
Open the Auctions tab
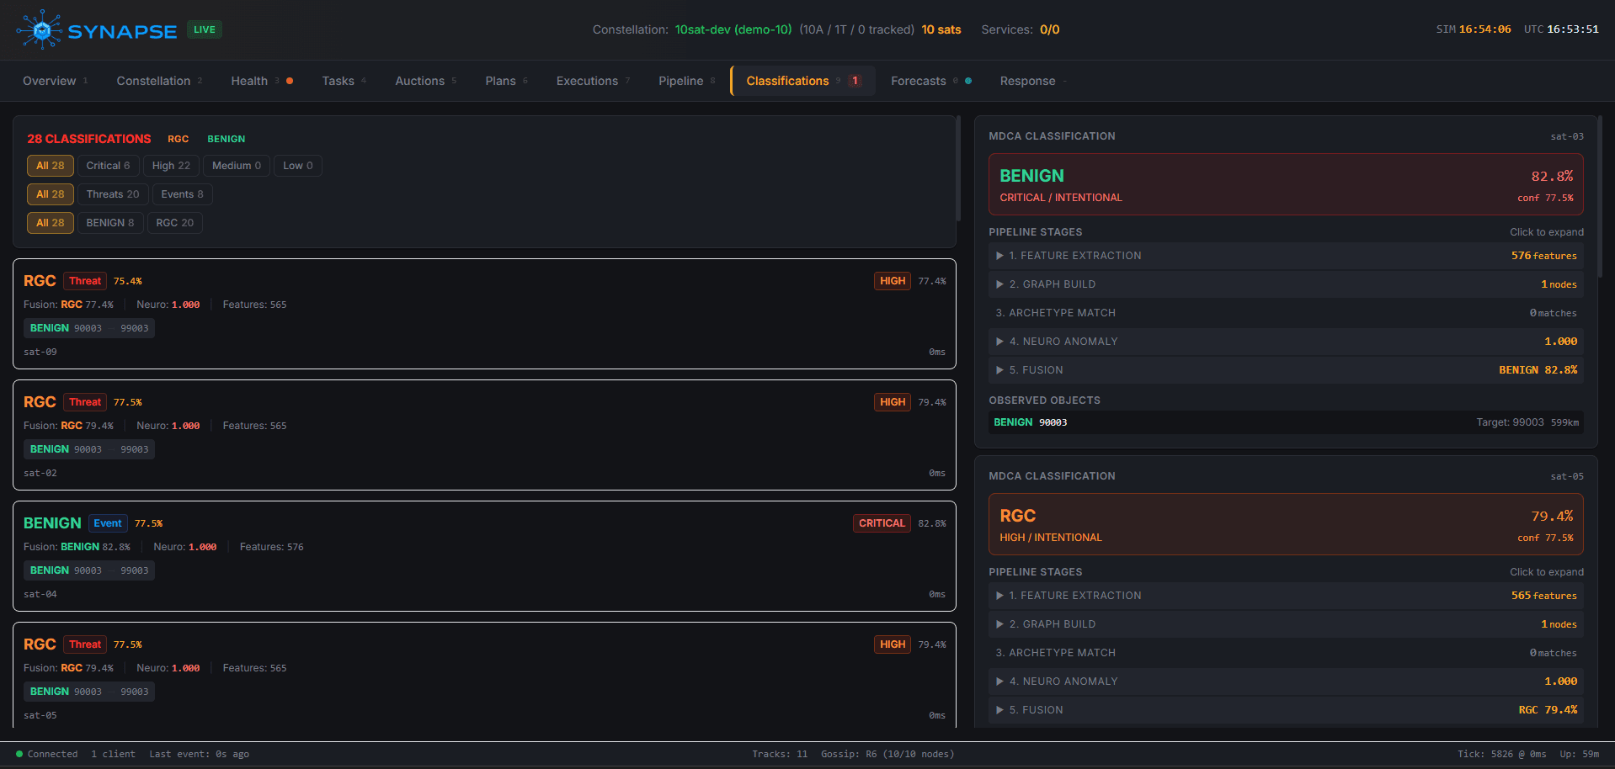tap(419, 81)
